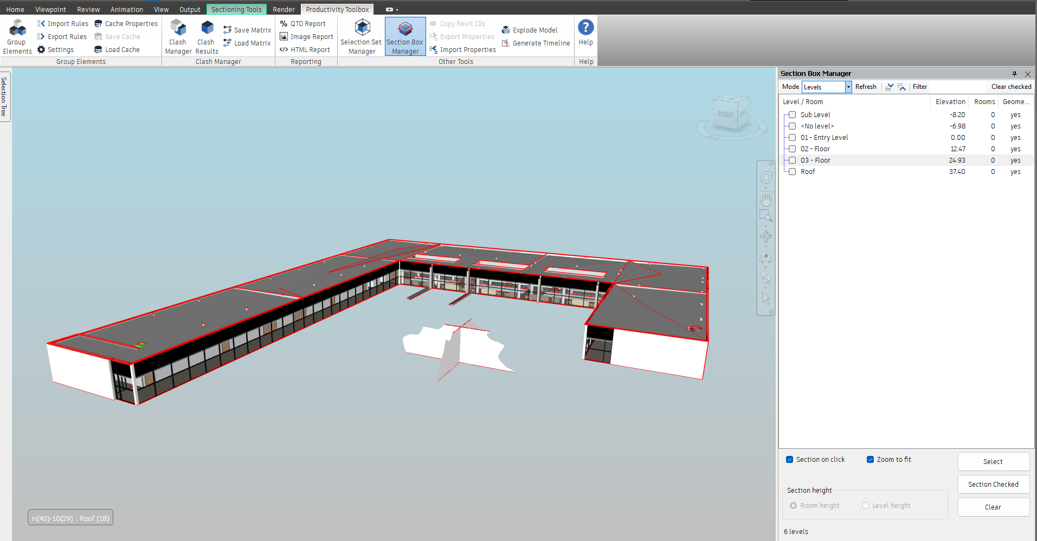Click Import Rules in Group Elements

(x=62, y=24)
